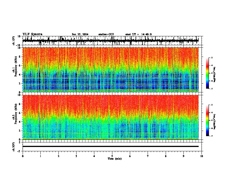Click the '-3' tick on ch.1 color bar

(x=211, y=57)
